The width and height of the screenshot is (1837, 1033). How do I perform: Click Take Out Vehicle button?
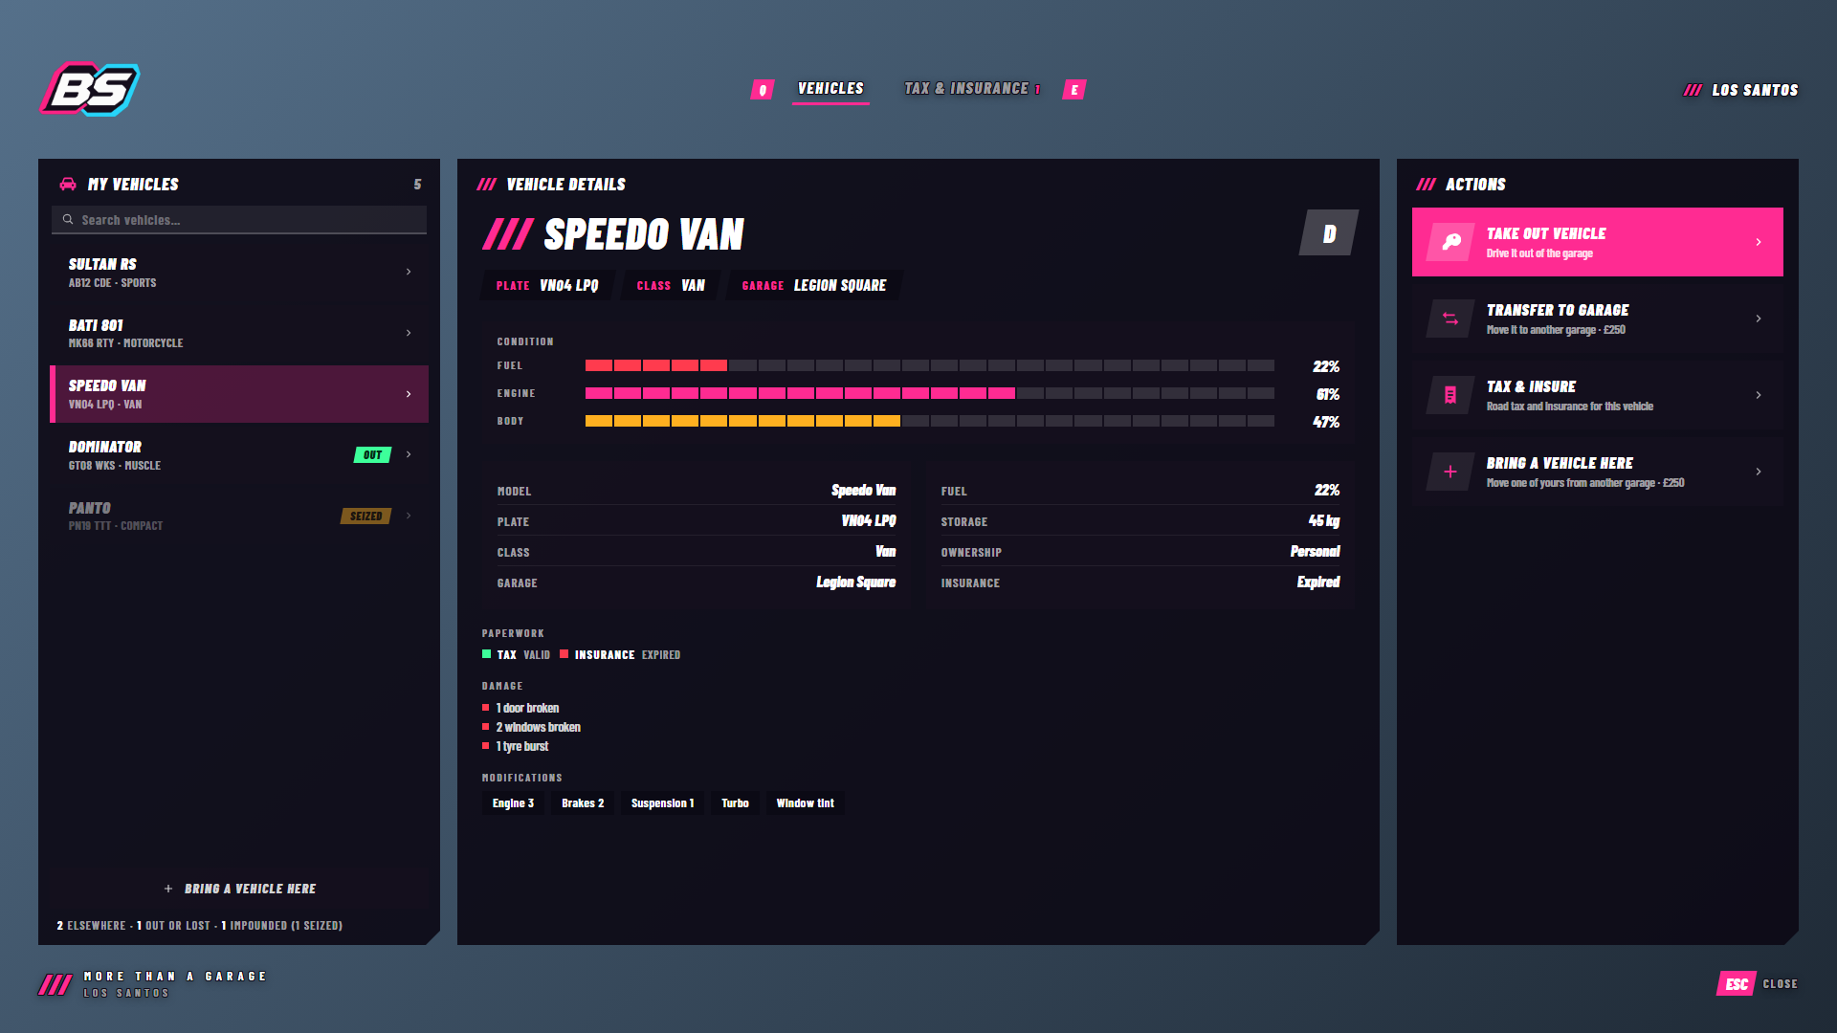pos(1598,242)
